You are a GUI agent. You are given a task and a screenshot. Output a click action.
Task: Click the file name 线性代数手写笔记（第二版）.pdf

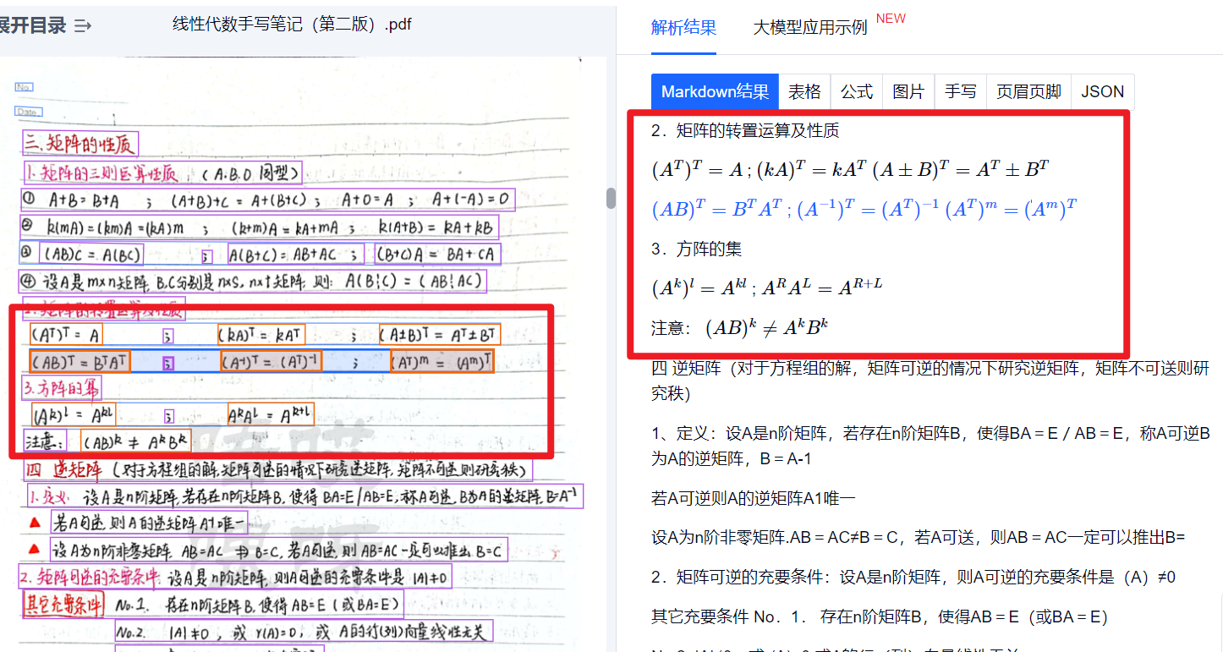292,25
